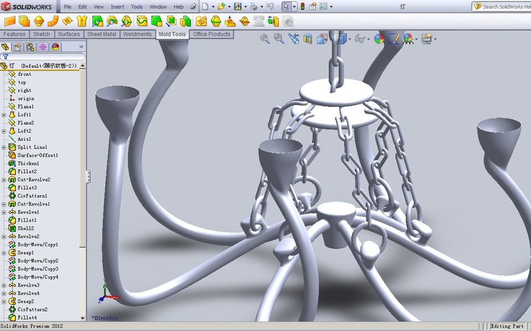Collapse the FeatureManager tree with the splitter arrow
The width and height of the screenshot is (531, 331).
coord(87,176)
